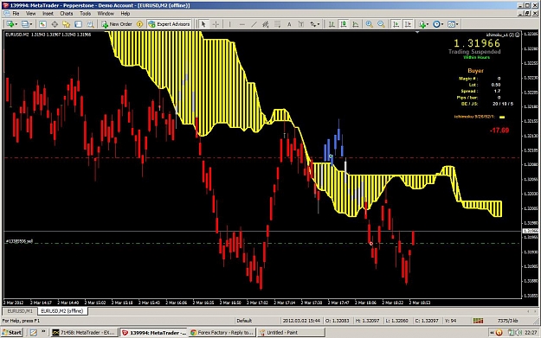Select the Vertical Line drawing tool

[x=229, y=24]
